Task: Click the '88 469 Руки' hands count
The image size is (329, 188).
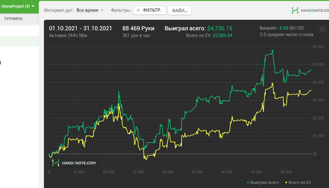Action: point(138,28)
